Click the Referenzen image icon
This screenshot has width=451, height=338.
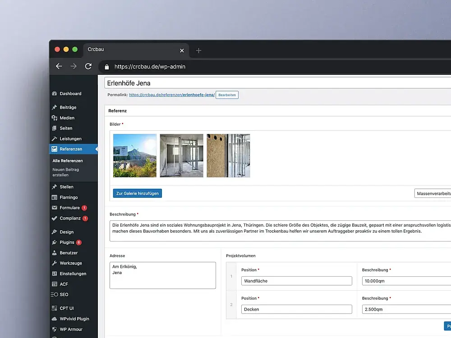[x=55, y=149]
